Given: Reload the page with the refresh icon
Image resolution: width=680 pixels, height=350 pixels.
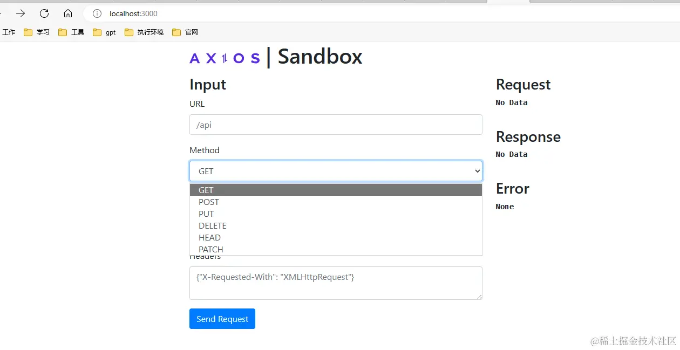Looking at the screenshot, I should [x=44, y=13].
